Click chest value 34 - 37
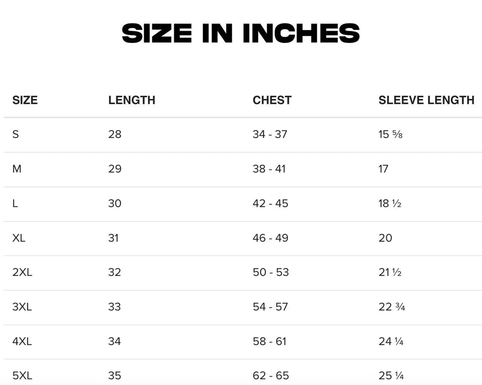482x385 pixels. click(x=270, y=134)
